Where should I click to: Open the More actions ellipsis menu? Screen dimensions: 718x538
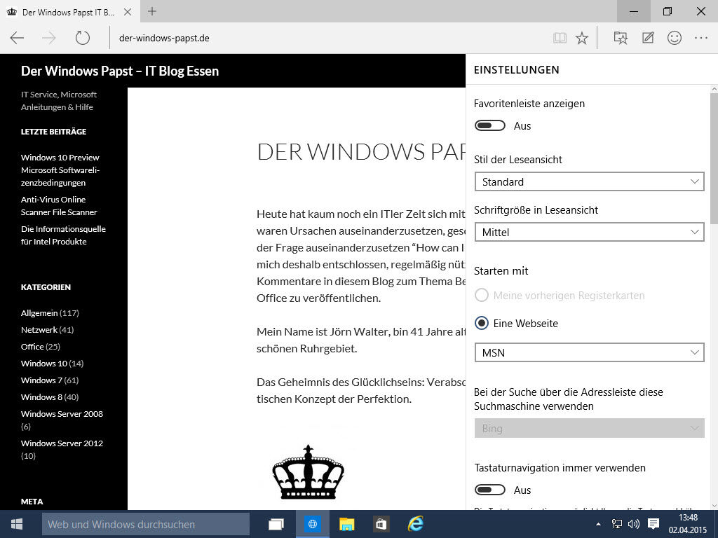[701, 39]
